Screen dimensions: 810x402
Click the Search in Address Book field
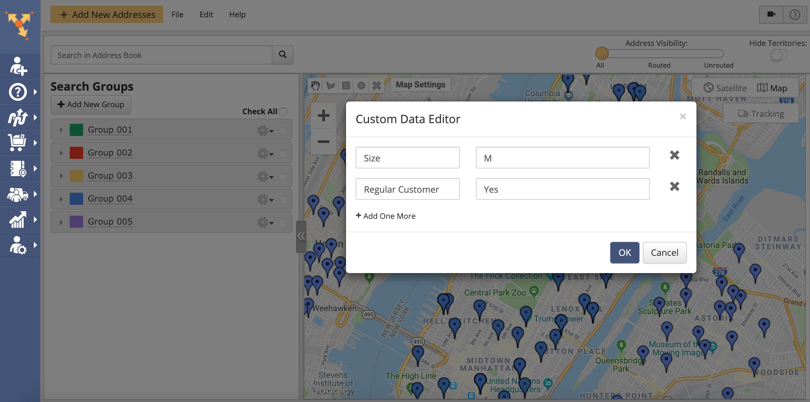[x=161, y=55]
